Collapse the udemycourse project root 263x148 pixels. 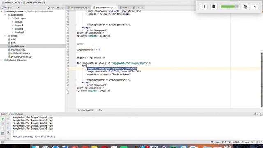pos(2,12)
